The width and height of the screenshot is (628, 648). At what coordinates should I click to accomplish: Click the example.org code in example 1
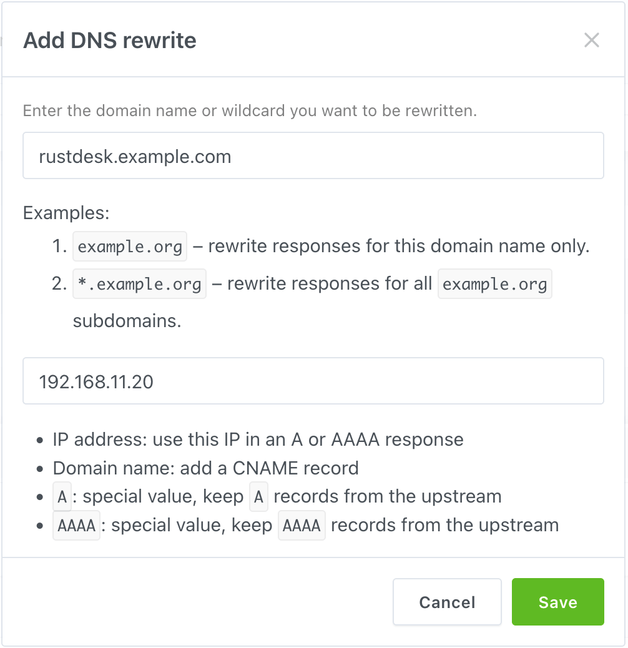pyautogui.click(x=130, y=246)
